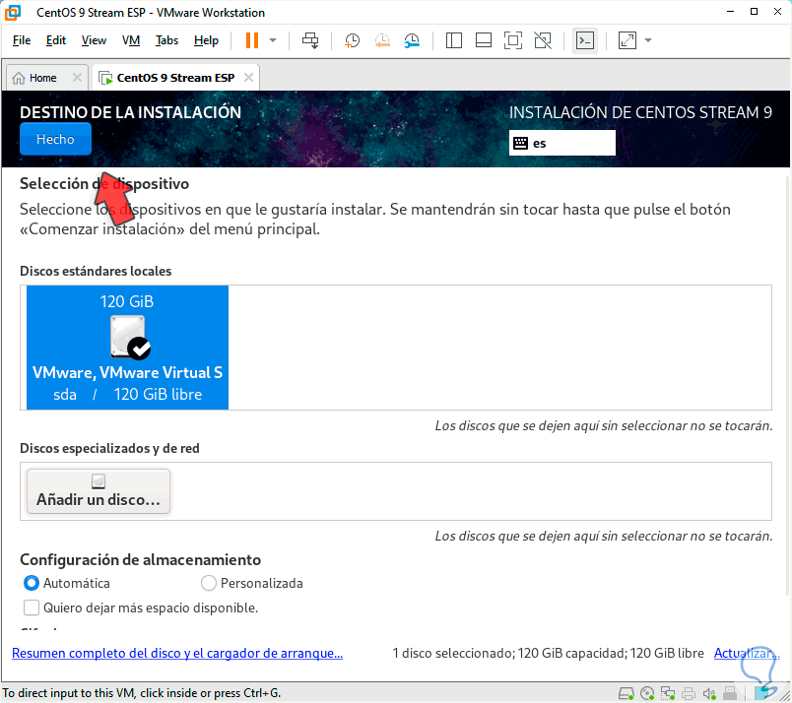Select the CentOS 9 Stream ESP tab
Viewport: 792px width, 703px height.
(x=175, y=78)
